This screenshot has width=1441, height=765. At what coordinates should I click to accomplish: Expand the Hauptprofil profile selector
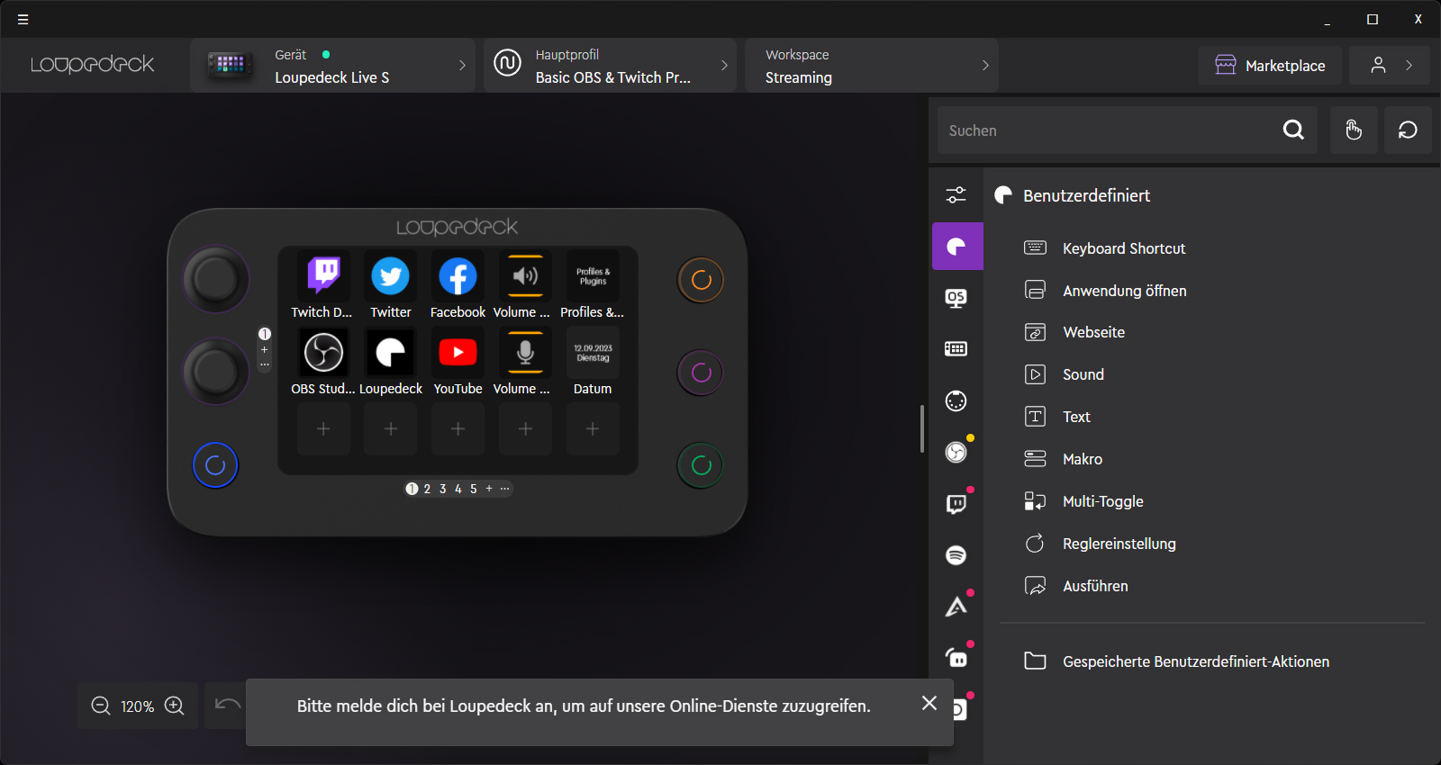pos(610,65)
